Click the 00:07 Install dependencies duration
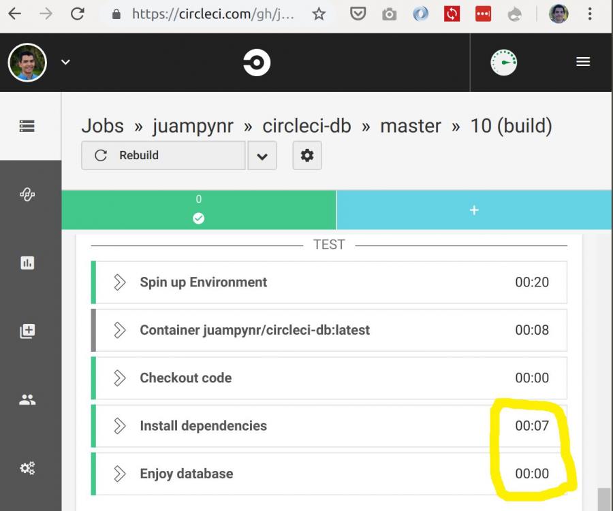This screenshot has width=613, height=511. click(532, 426)
